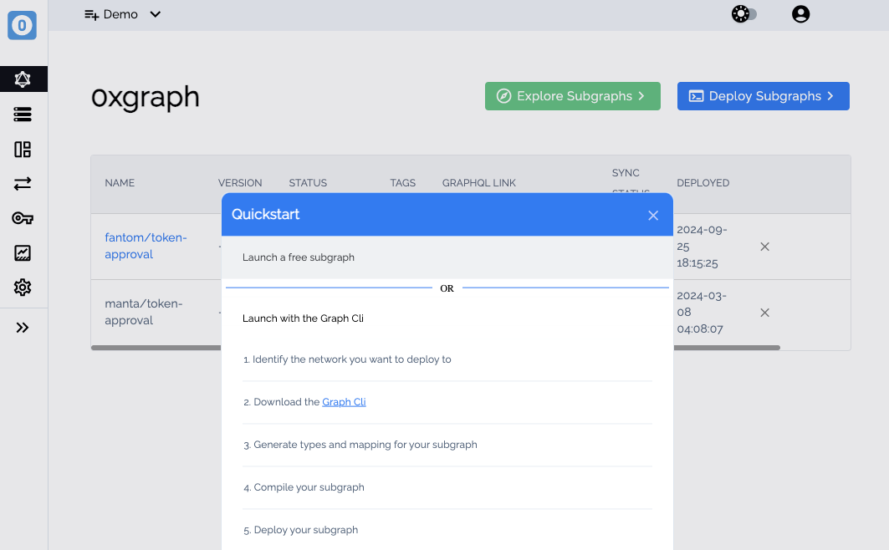The height and width of the screenshot is (550, 889).
Task: Delete the fantom/token-approval row with X
Action: pos(765,247)
